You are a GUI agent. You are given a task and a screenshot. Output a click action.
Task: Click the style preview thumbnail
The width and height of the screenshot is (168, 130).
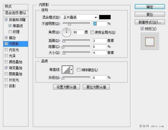pos(150,41)
